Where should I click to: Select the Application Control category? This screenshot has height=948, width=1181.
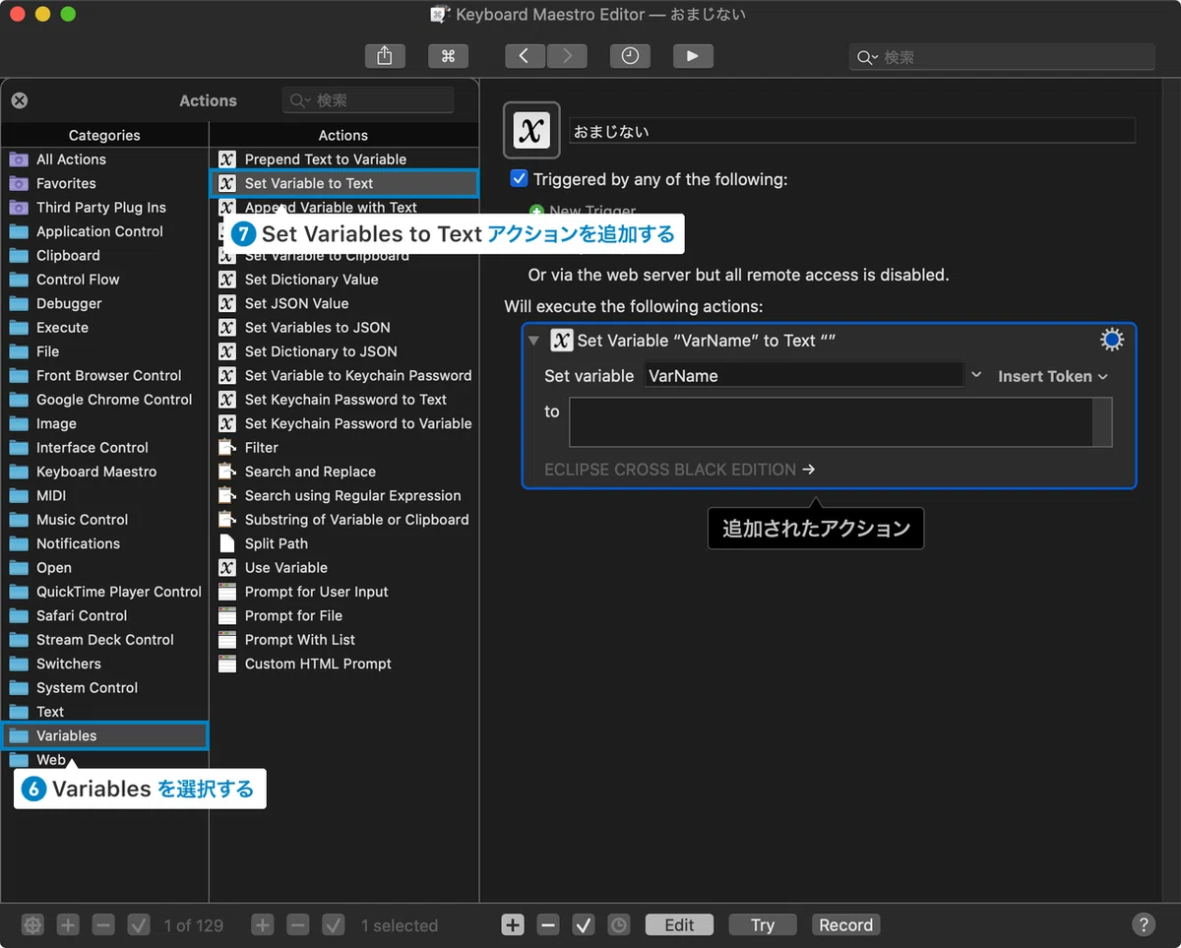point(104,231)
